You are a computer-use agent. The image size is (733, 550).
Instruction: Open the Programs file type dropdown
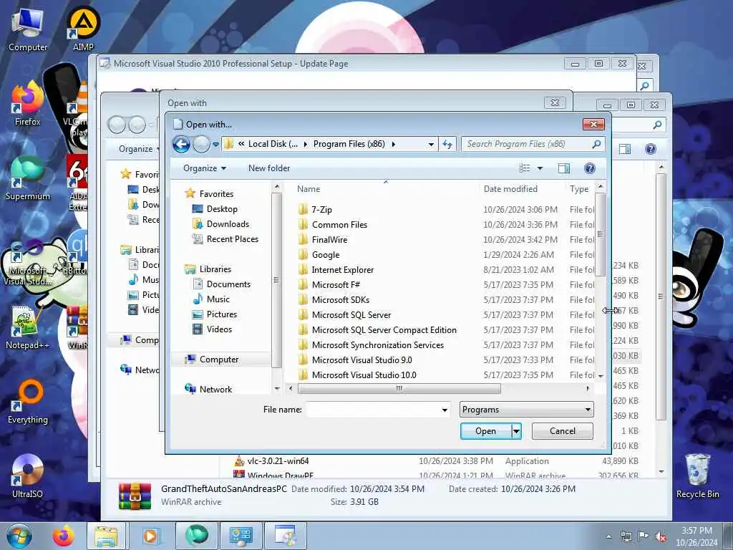[x=526, y=410]
